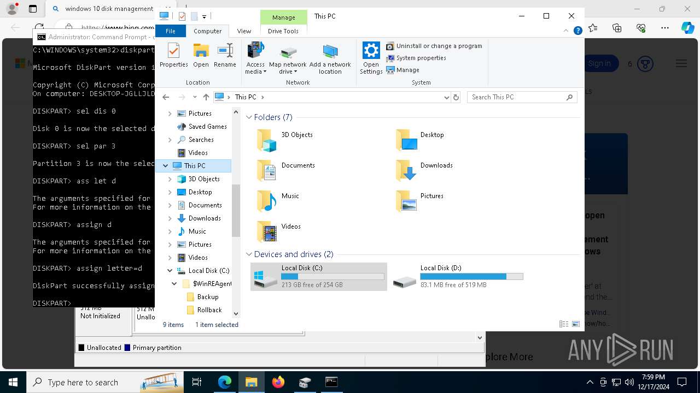The image size is (700, 393).
Task: Click the Open ribbon icon
Action: pos(201,55)
